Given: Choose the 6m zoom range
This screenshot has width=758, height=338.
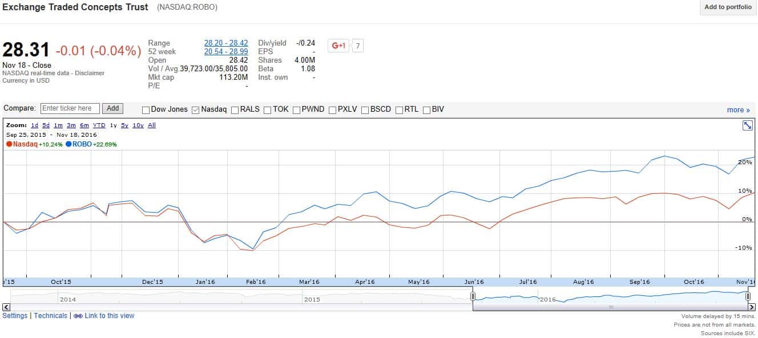Looking at the screenshot, I should [x=84, y=125].
